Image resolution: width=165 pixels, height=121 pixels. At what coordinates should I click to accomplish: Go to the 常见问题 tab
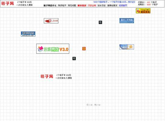tap(72, 5)
